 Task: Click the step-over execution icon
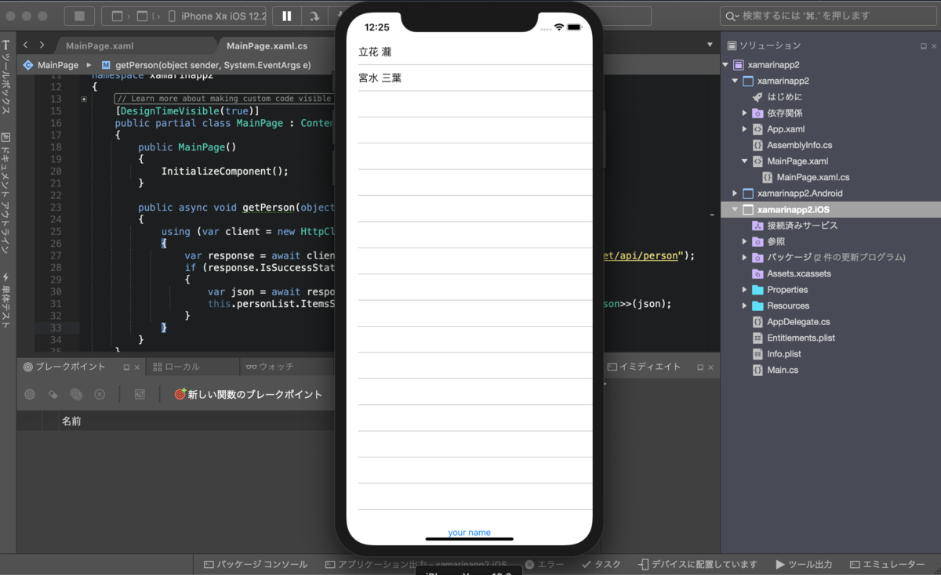click(315, 16)
